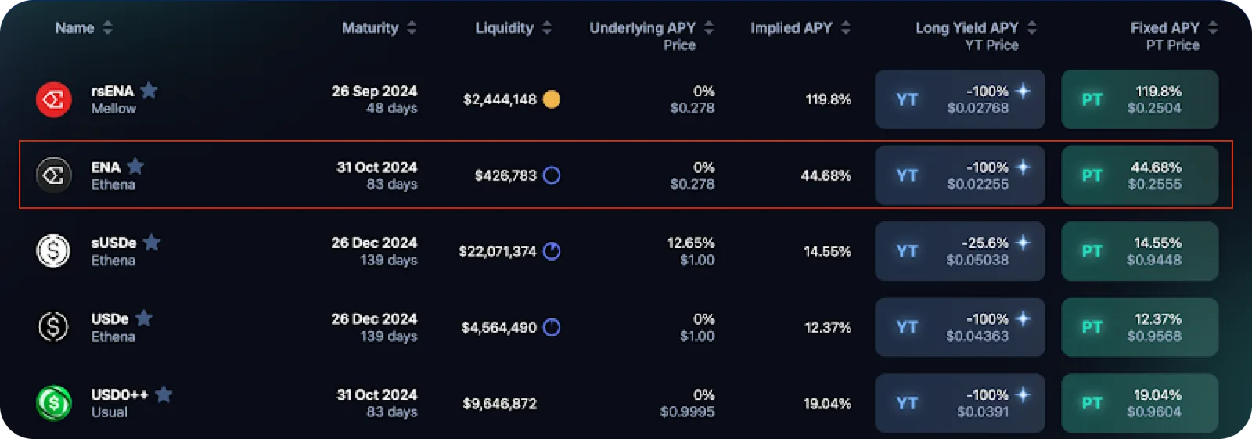Sort by Fixed APY using its arrows
Viewport: 1252px width, 439px height.
coord(1213,28)
